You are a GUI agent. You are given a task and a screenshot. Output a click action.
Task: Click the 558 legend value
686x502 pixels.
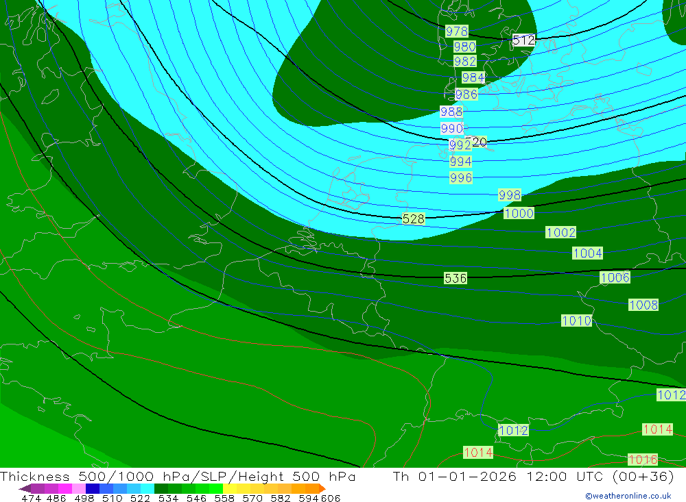[224, 498]
